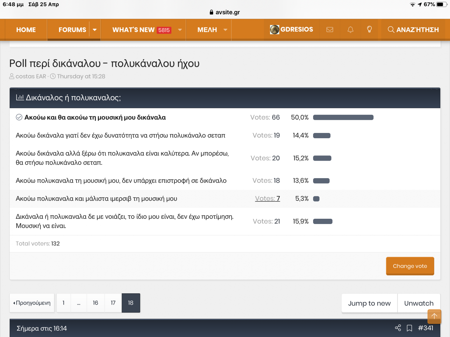Open the WHAT'S NEW tab
The width and height of the screenshot is (450, 337).
coord(133,30)
